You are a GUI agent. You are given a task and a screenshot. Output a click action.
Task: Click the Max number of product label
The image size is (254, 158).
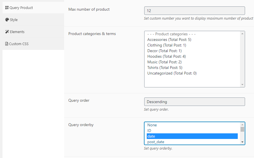pyautogui.click(x=89, y=10)
